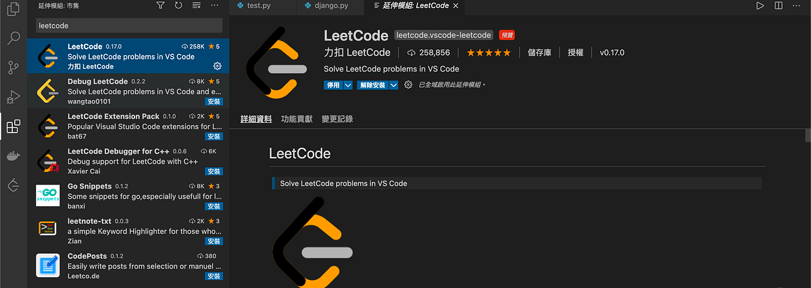Viewport: 811px width, 288px height.
Task: Open the Search view in activity bar
Action: coord(13,38)
